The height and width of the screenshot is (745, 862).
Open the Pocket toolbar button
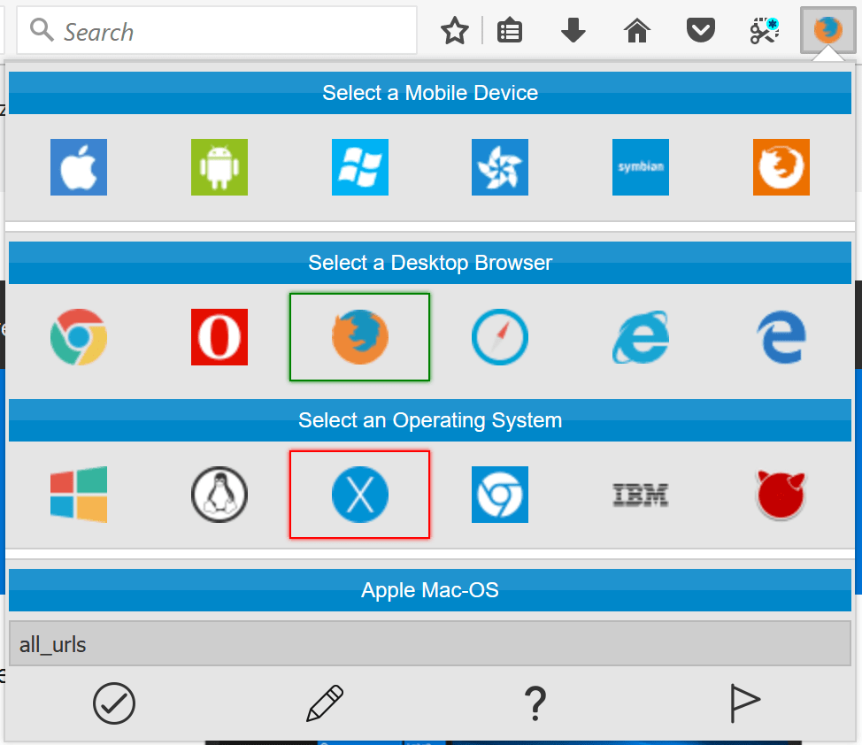[700, 31]
